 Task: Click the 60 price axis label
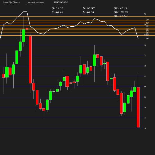click(x=145, y=86)
